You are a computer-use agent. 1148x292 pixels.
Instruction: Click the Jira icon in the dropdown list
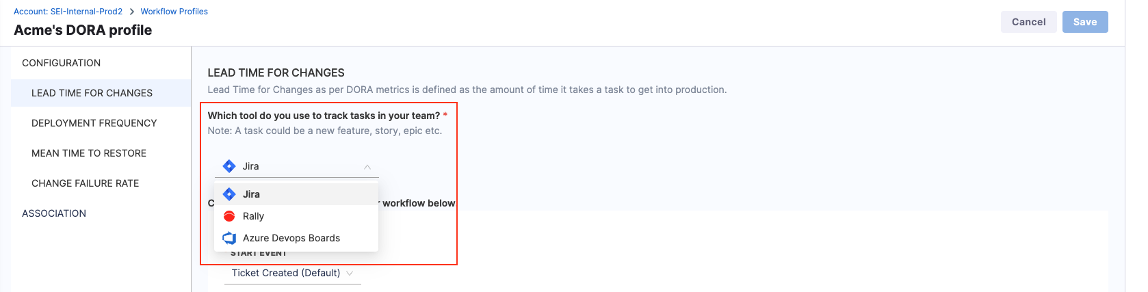coord(229,194)
